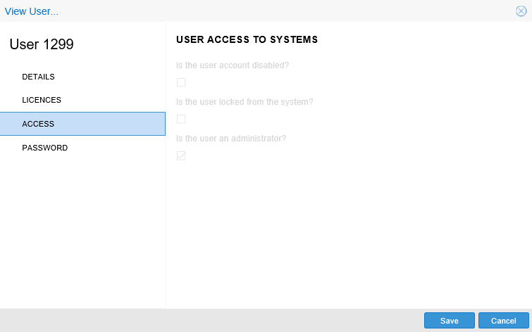Click the 'View User...' dialog title
Image resolution: width=532 pixels, height=332 pixels.
tap(32, 11)
